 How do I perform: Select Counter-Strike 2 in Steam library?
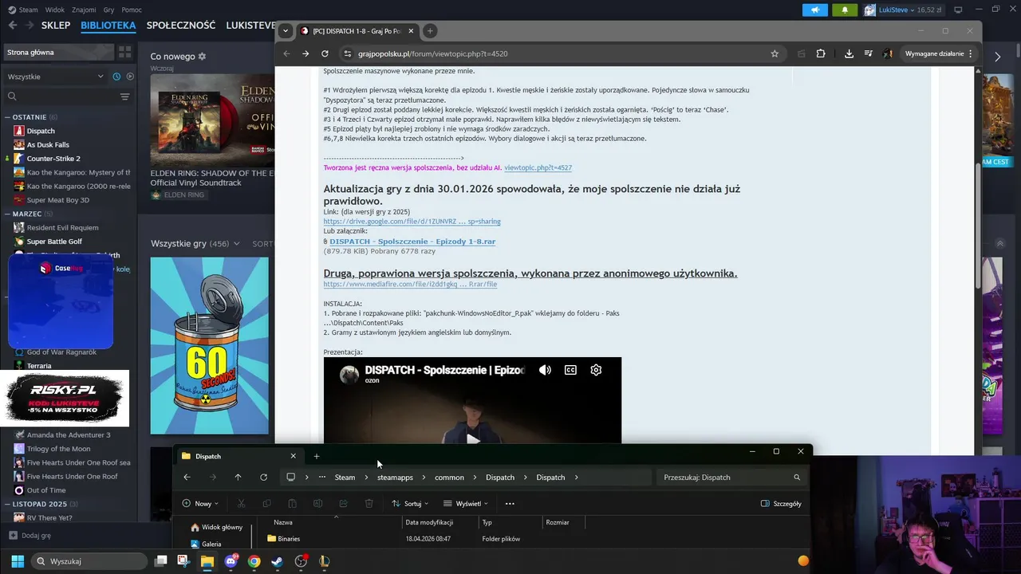click(x=53, y=158)
